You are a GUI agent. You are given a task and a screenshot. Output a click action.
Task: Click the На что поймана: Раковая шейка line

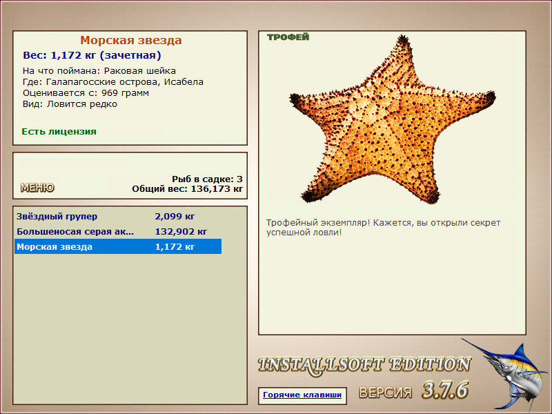click(x=99, y=71)
